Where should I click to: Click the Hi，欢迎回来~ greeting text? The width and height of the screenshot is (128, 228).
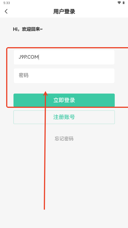point(28,29)
